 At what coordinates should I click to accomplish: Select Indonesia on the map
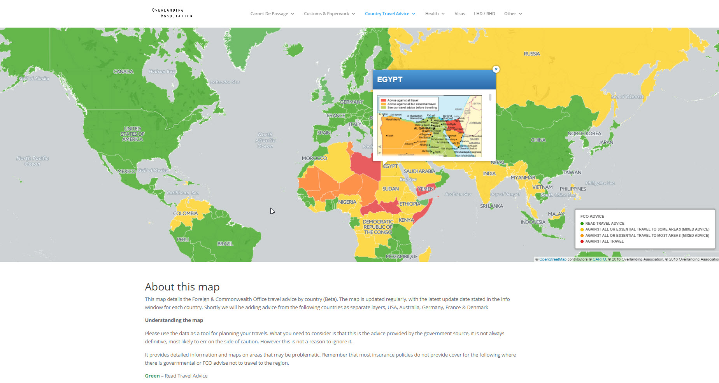[533, 222]
